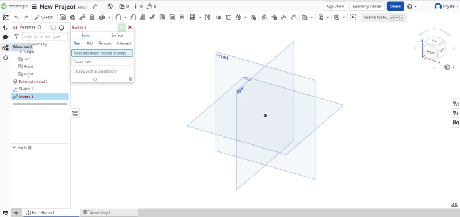Open the variable table icon on right edge

coord(455,123)
